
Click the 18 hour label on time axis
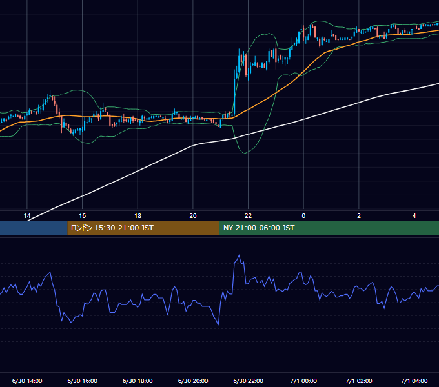tap(138, 216)
